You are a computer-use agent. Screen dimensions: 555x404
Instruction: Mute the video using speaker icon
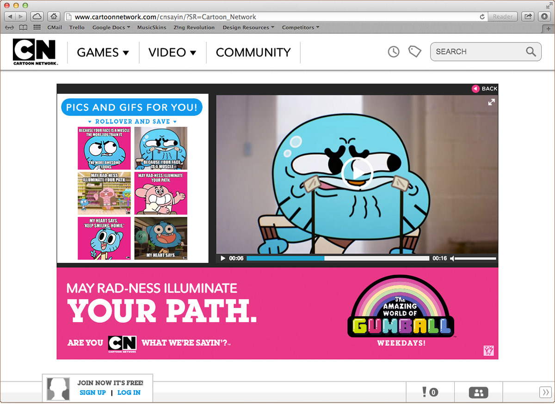pyautogui.click(x=452, y=259)
